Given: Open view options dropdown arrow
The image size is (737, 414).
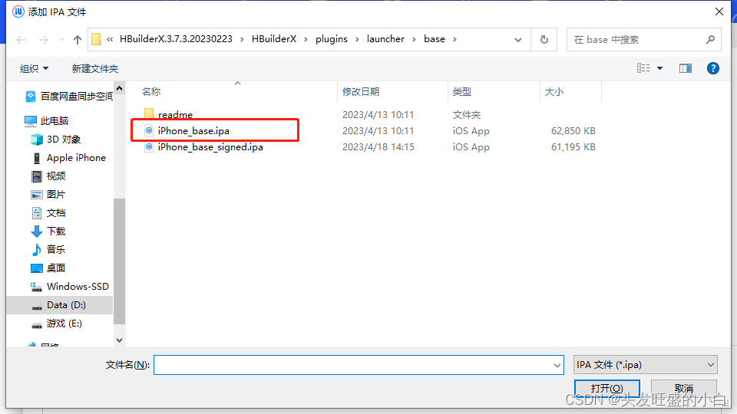Looking at the screenshot, I should pos(660,68).
